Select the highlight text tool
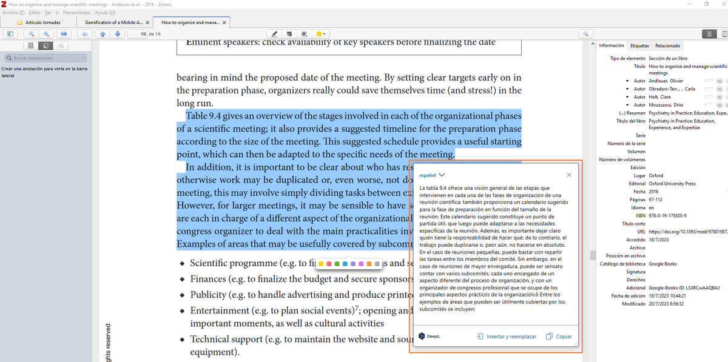This screenshot has width=728, height=362. pyautogui.click(x=275, y=34)
